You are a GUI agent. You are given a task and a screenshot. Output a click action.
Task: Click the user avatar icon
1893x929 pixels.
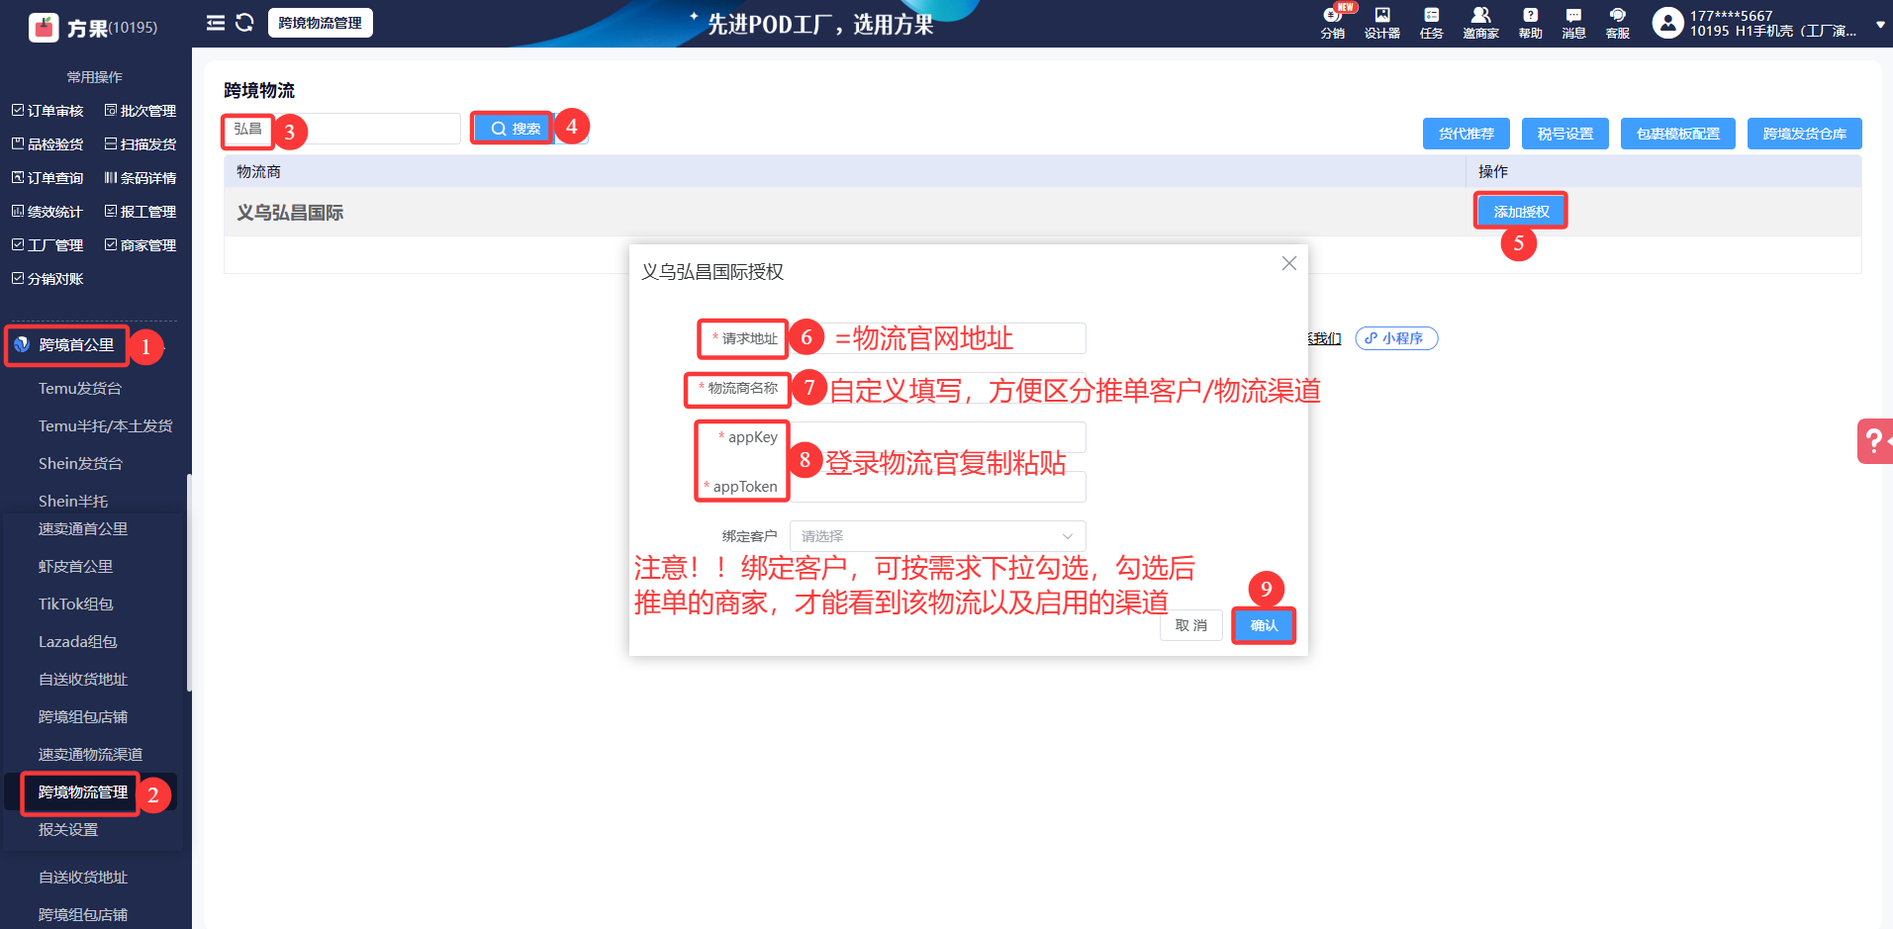tap(1667, 23)
